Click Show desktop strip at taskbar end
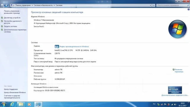The width and height of the screenshot is (190, 107). (189, 104)
